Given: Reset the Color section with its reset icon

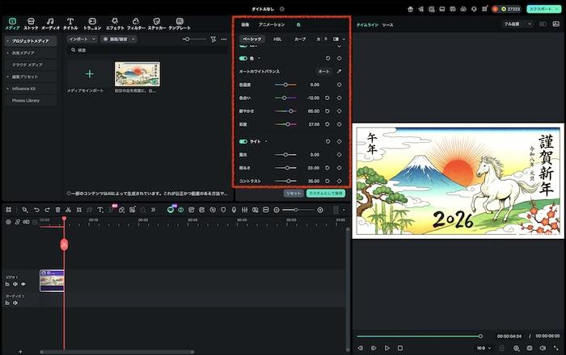Looking at the screenshot, I should point(327,58).
